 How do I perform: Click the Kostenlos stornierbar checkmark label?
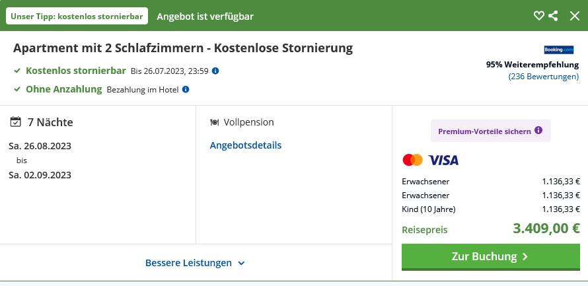click(75, 71)
